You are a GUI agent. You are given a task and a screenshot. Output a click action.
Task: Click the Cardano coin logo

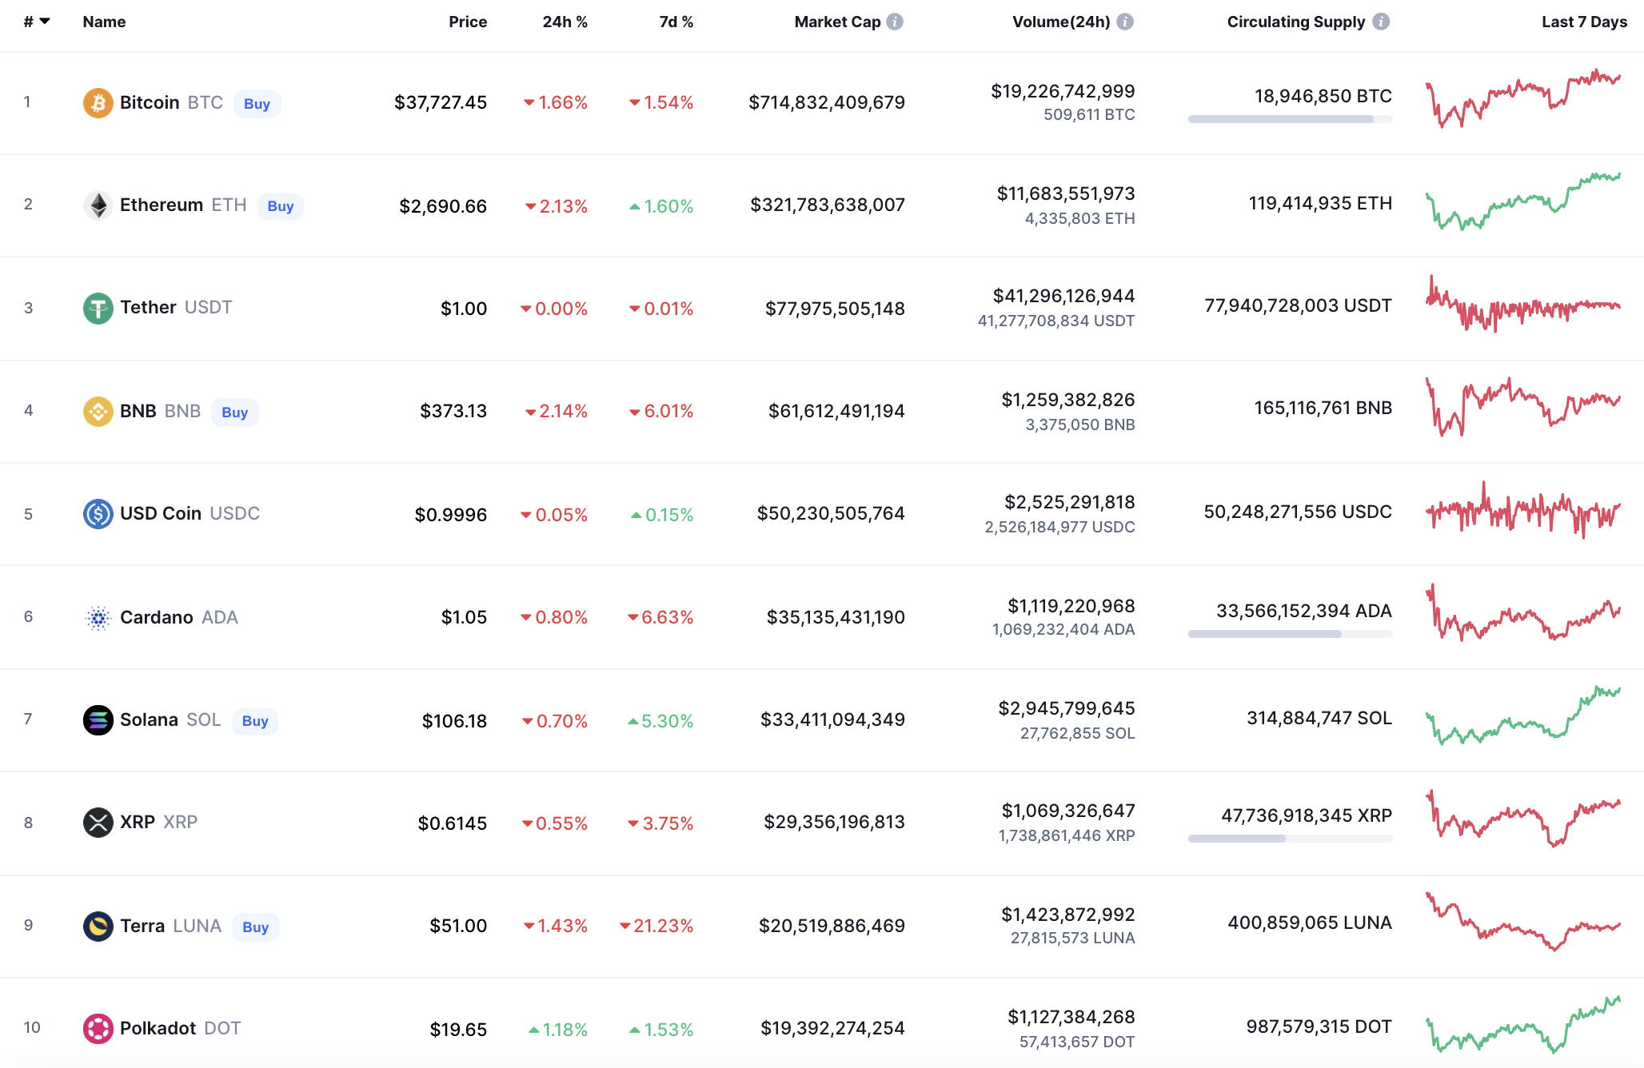98,618
